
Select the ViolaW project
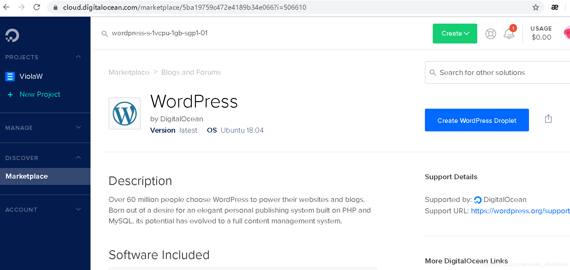tap(31, 76)
